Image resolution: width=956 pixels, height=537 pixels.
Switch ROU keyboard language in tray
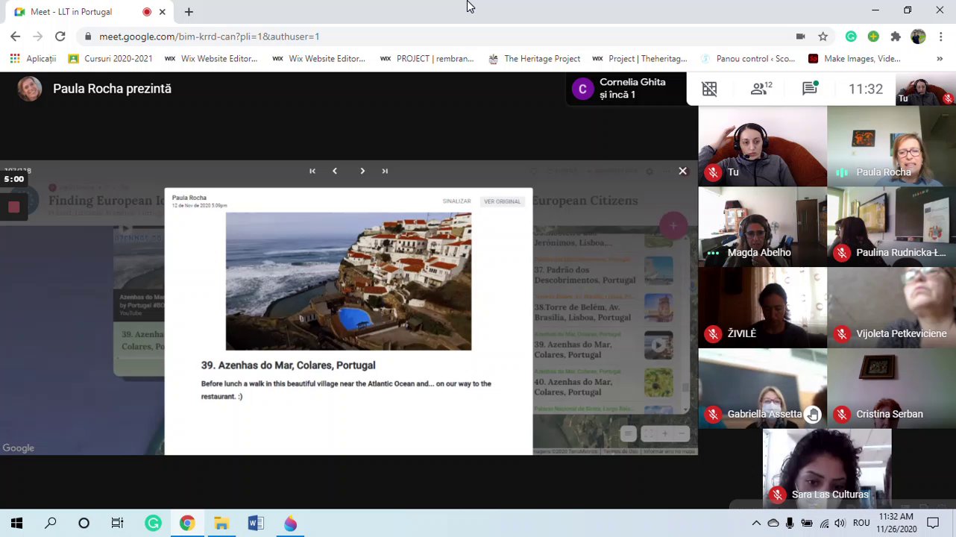point(861,524)
